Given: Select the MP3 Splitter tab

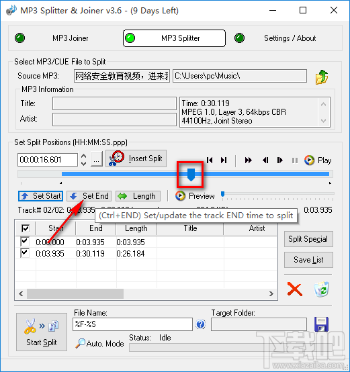Looking at the screenshot, I should 174,38.
